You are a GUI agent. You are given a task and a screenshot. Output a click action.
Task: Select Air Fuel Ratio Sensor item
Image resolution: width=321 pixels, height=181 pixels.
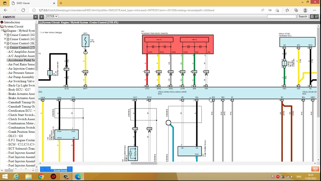(x=21, y=64)
